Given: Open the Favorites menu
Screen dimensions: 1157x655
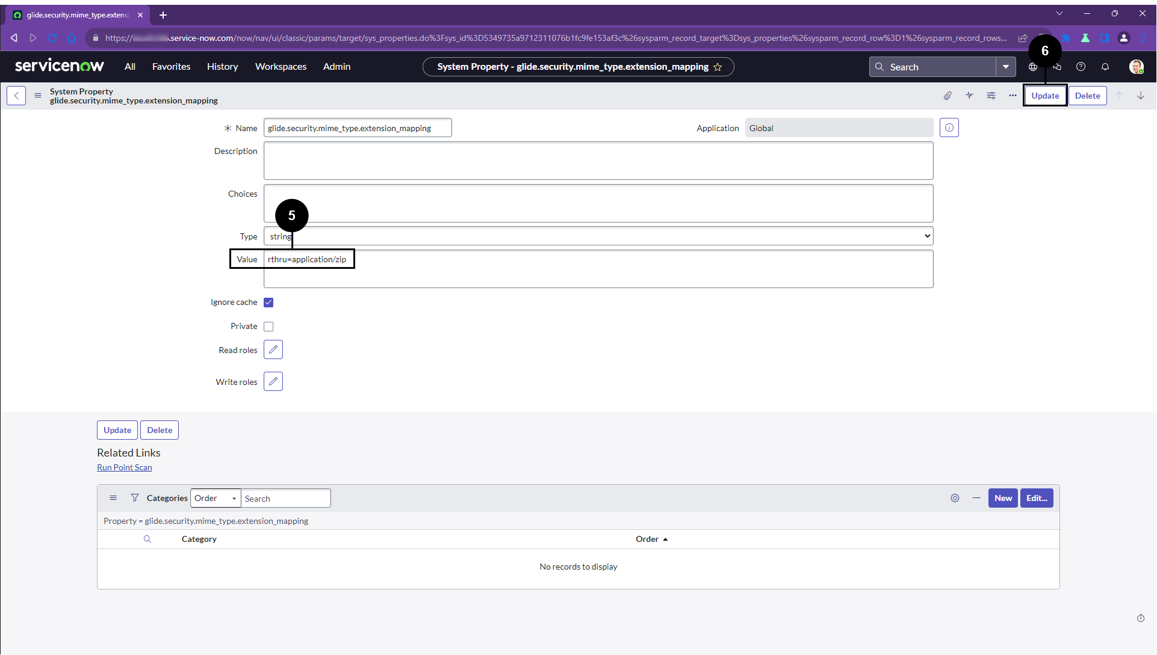Looking at the screenshot, I should (171, 67).
